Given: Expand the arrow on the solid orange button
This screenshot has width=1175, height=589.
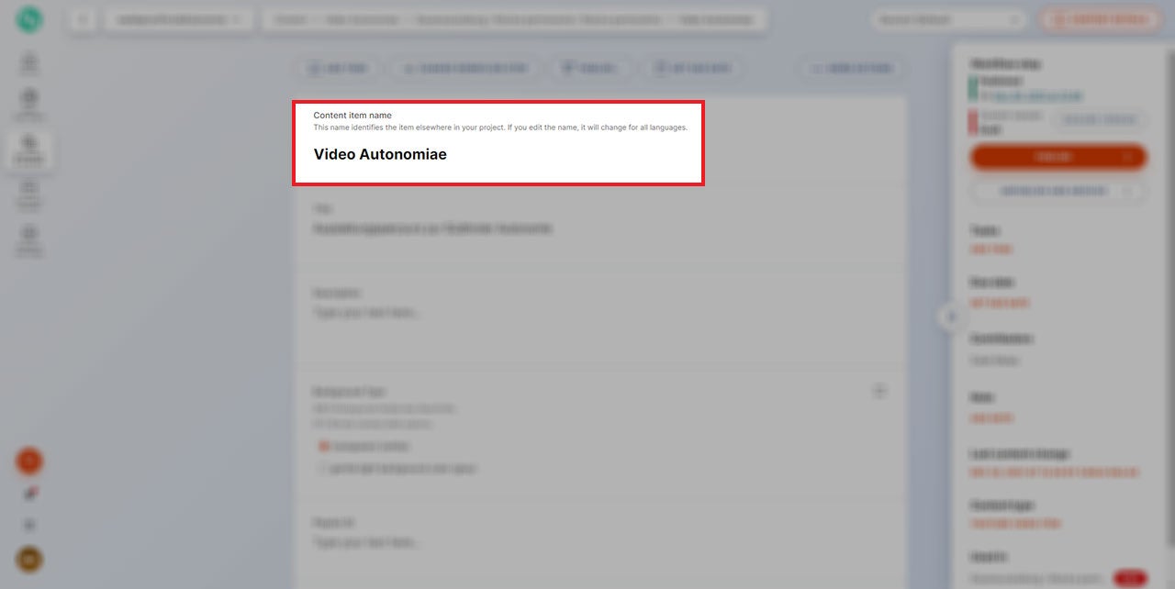Looking at the screenshot, I should (x=1128, y=157).
